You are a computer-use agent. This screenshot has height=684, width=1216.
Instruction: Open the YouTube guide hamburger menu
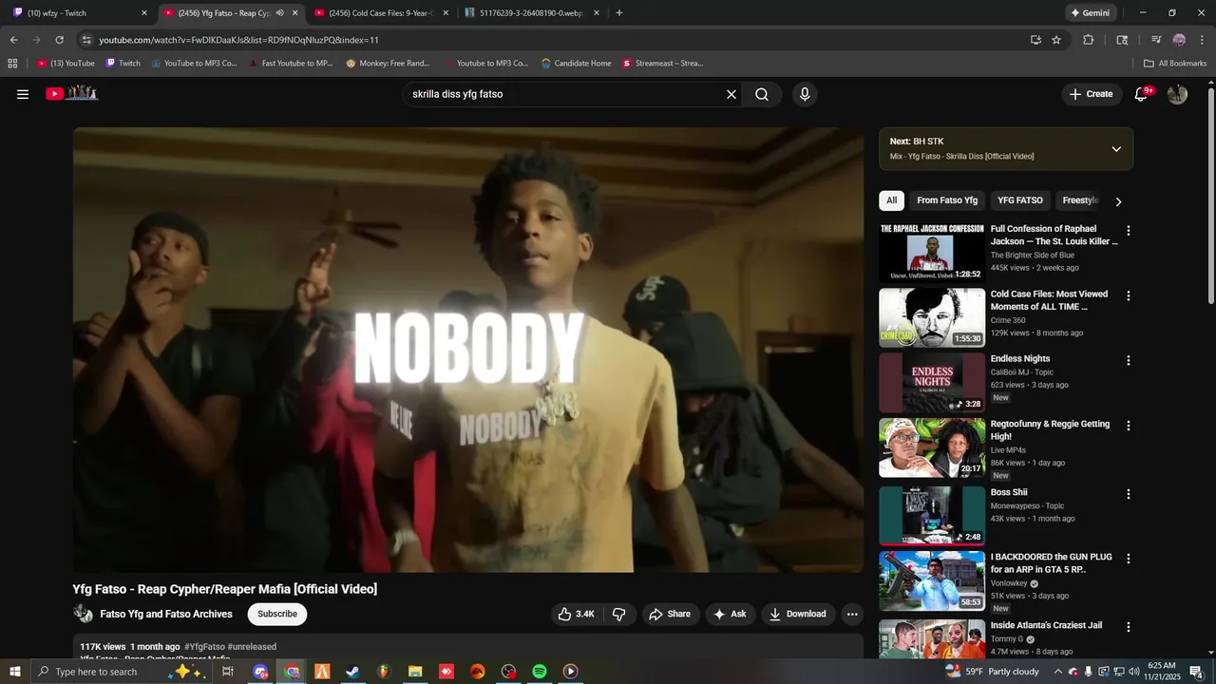pos(23,94)
